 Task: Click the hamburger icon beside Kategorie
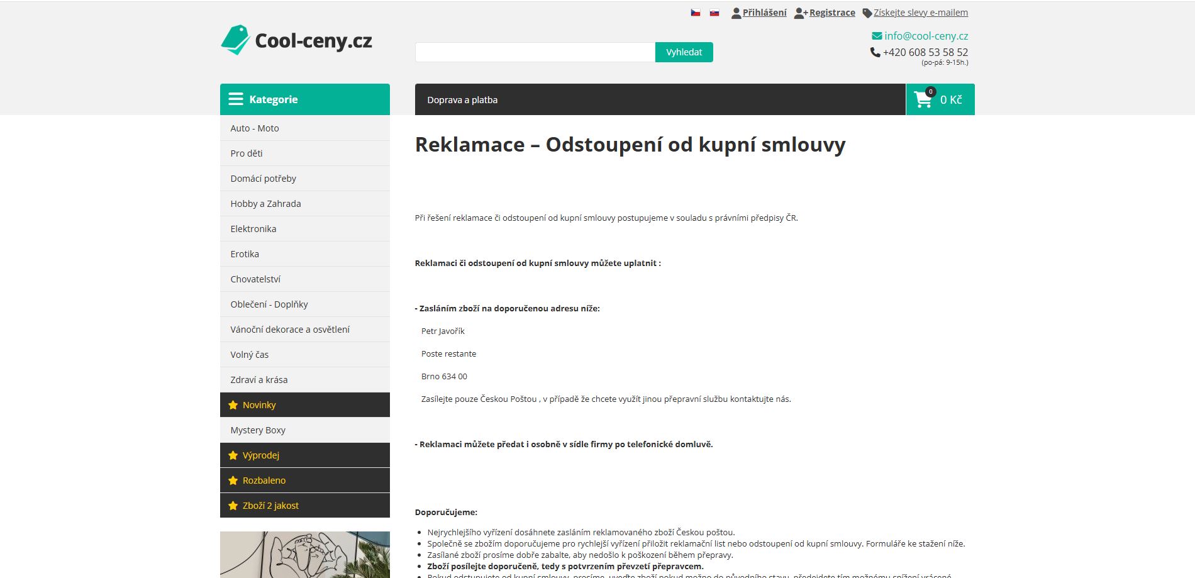pyautogui.click(x=236, y=99)
